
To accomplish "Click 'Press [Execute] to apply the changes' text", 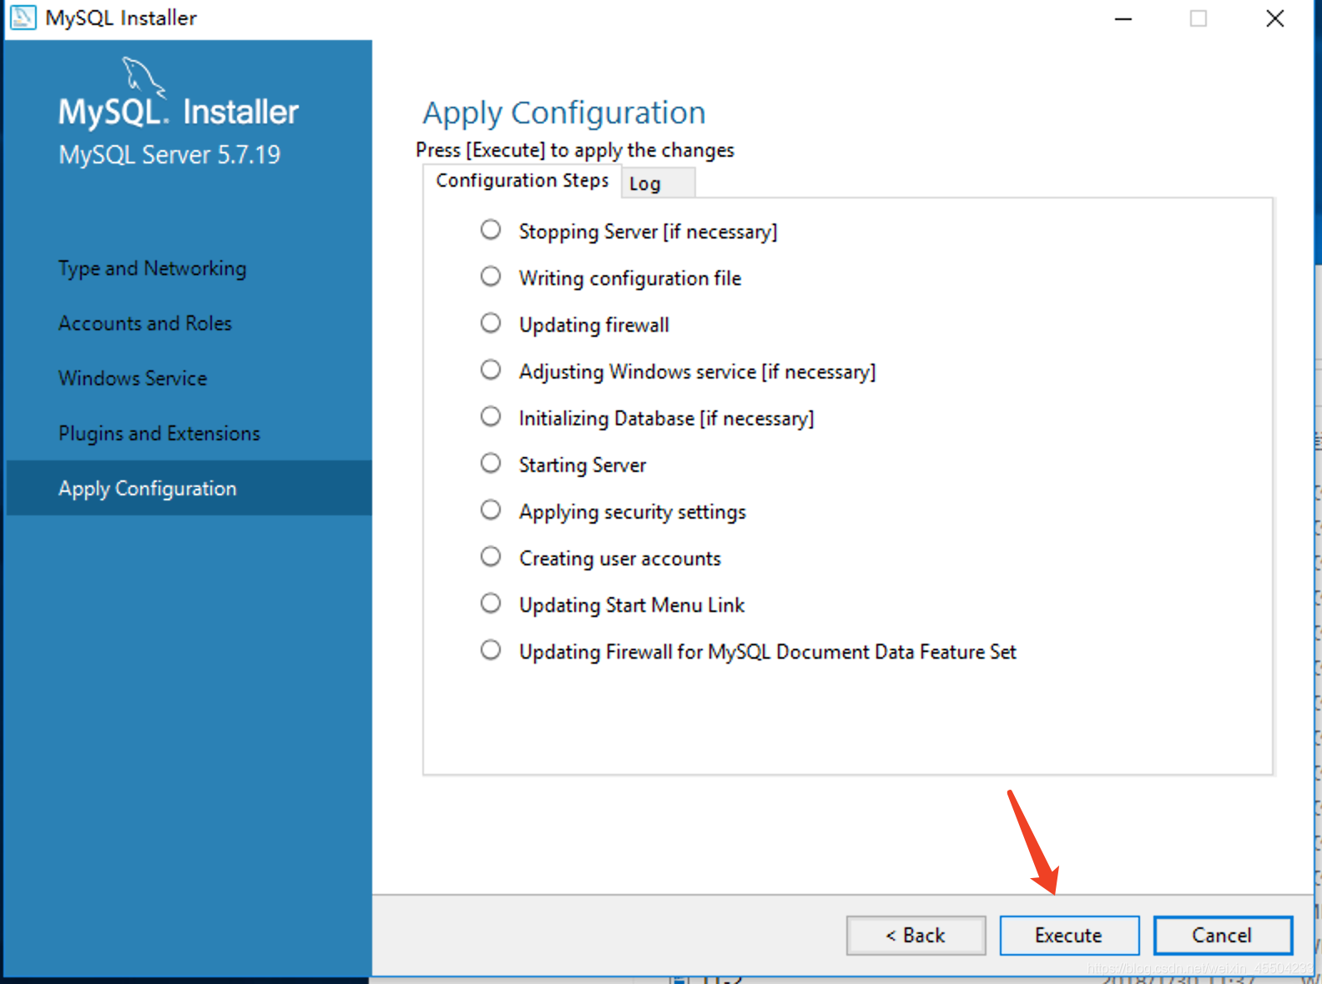I will point(575,150).
